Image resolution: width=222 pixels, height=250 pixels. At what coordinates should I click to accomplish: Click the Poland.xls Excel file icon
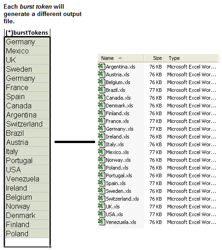[102, 168]
